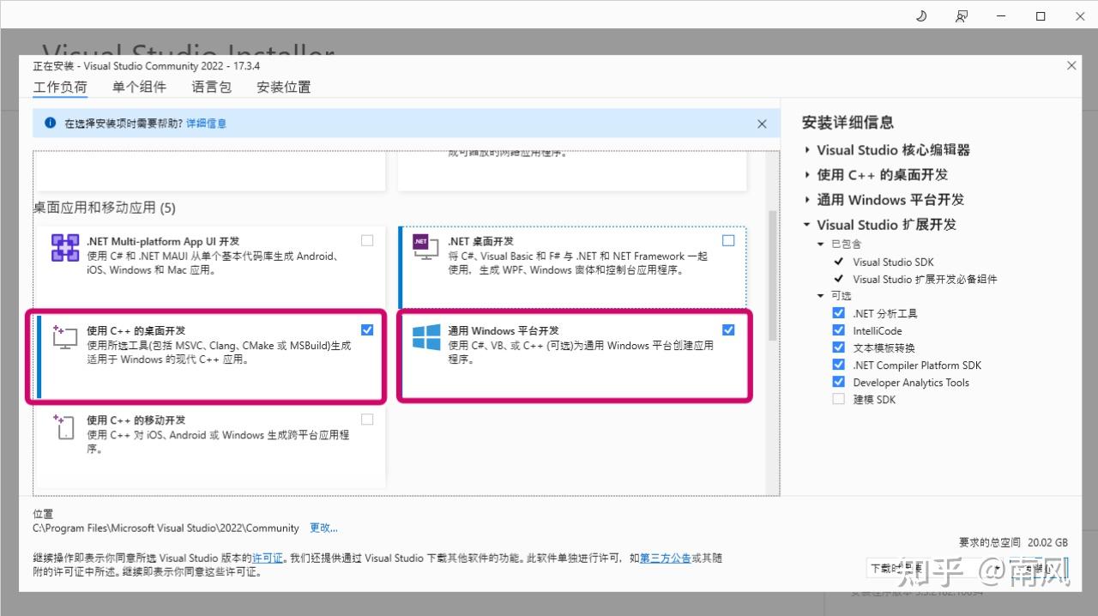The image size is (1098, 616).
Task: Dismiss the help notification with its X
Action: click(x=762, y=124)
